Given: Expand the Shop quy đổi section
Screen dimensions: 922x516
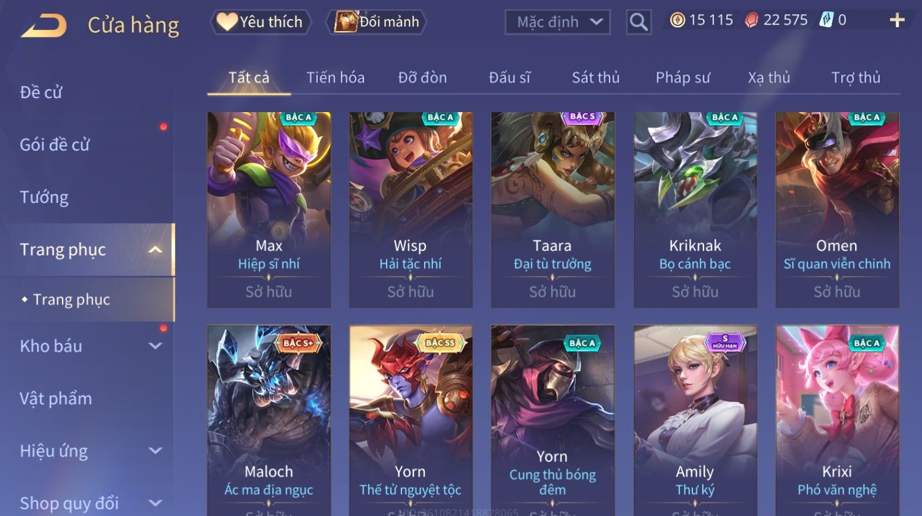Looking at the screenshot, I should click(155, 503).
